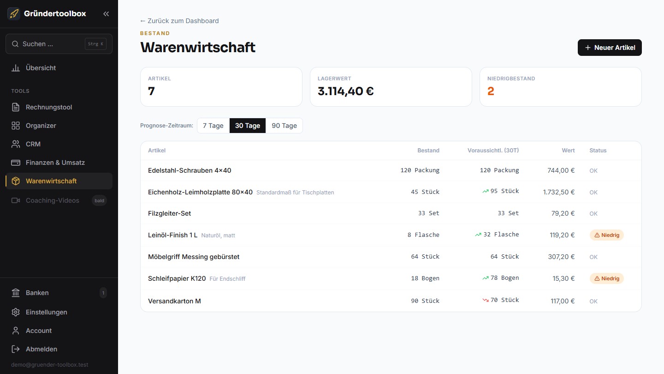
Task: Click the magnifier icon in the search box
Action: pyautogui.click(x=15, y=44)
